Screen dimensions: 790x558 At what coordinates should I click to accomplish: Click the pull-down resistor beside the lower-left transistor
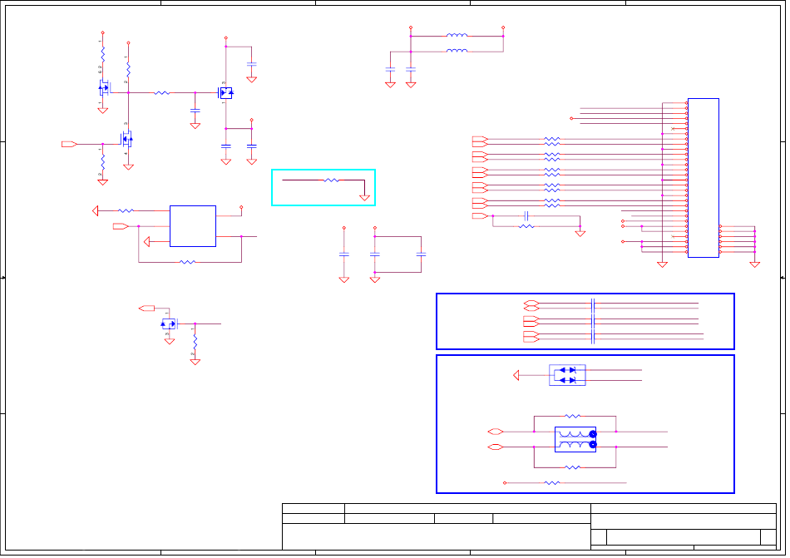click(x=195, y=342)
